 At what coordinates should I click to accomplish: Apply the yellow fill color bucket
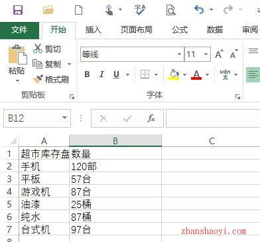tap(174, 74)
